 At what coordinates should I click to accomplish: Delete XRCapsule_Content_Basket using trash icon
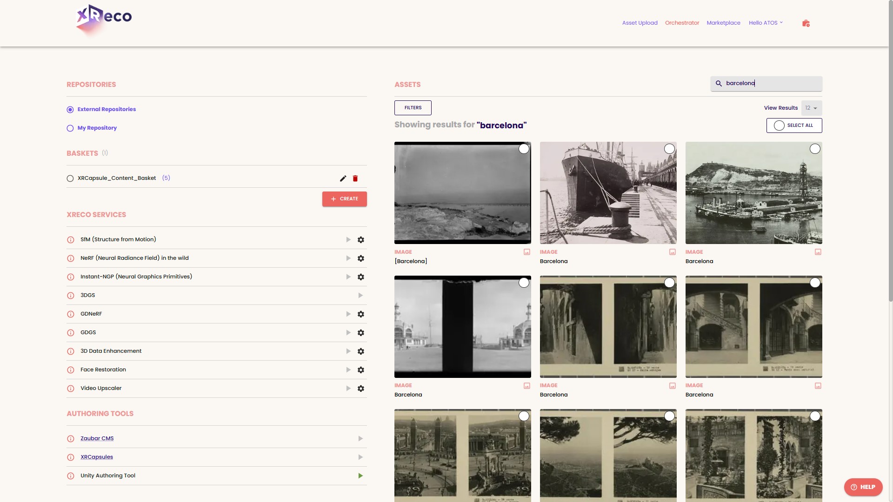click(355, 178)
